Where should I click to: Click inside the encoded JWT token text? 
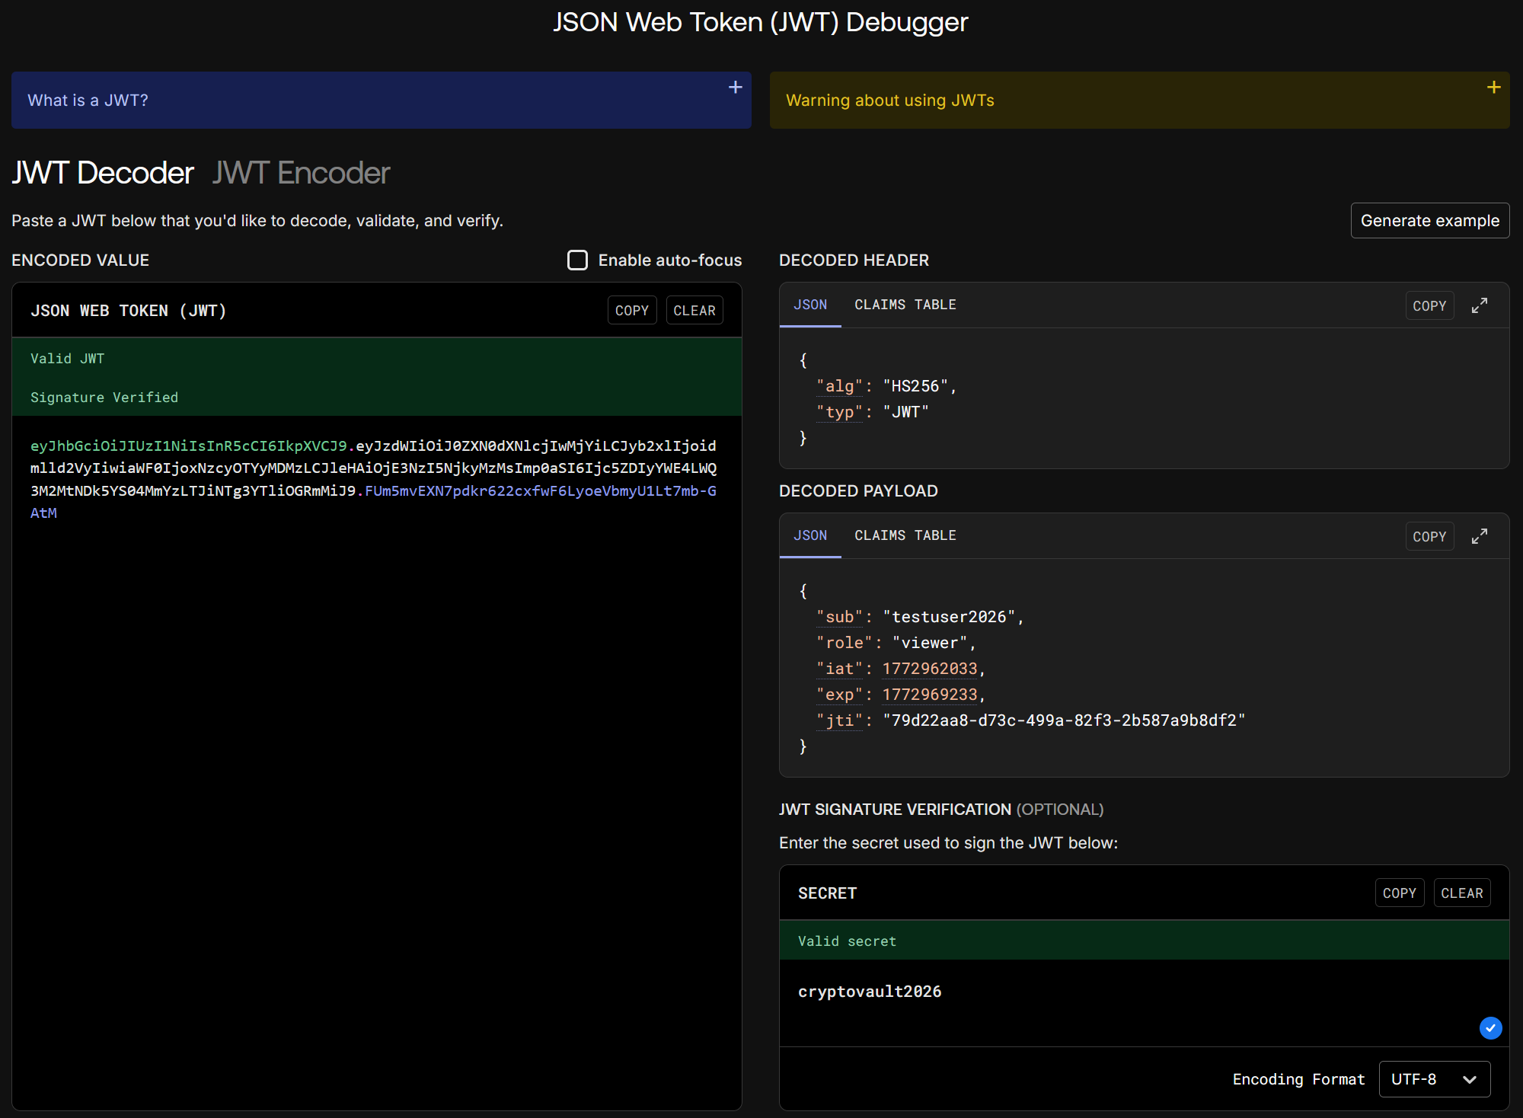coord(373,468)
